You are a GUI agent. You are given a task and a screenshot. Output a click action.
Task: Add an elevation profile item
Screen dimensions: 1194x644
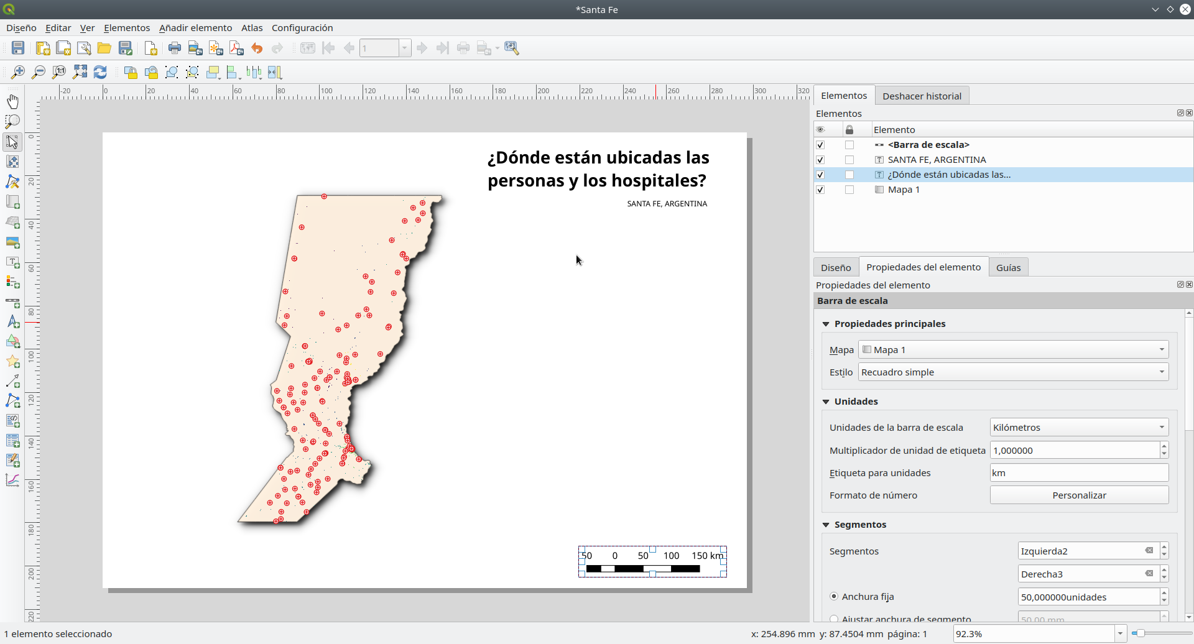coord(12,480)
